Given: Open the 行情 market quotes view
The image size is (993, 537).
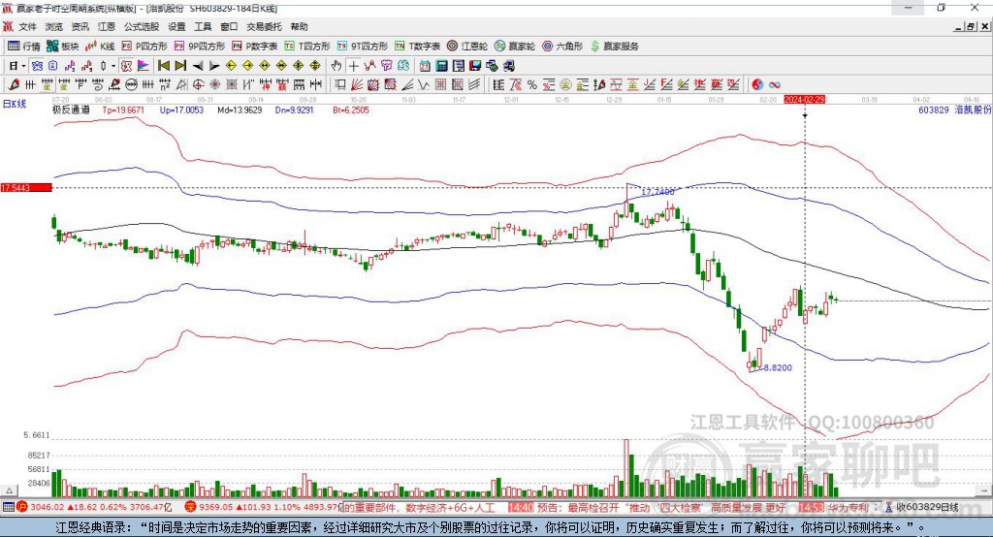Looking at the screenshot, I should click(23, 47).
